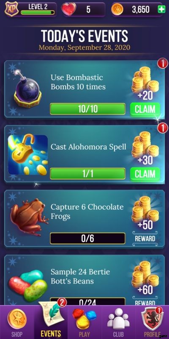Switch to the Play tab

point(84,322)
